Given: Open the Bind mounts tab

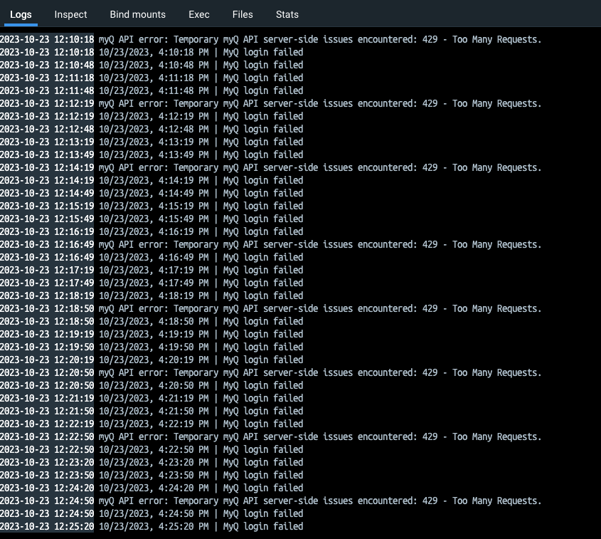Looking at the screenshot, I should (x=137, y=14).
